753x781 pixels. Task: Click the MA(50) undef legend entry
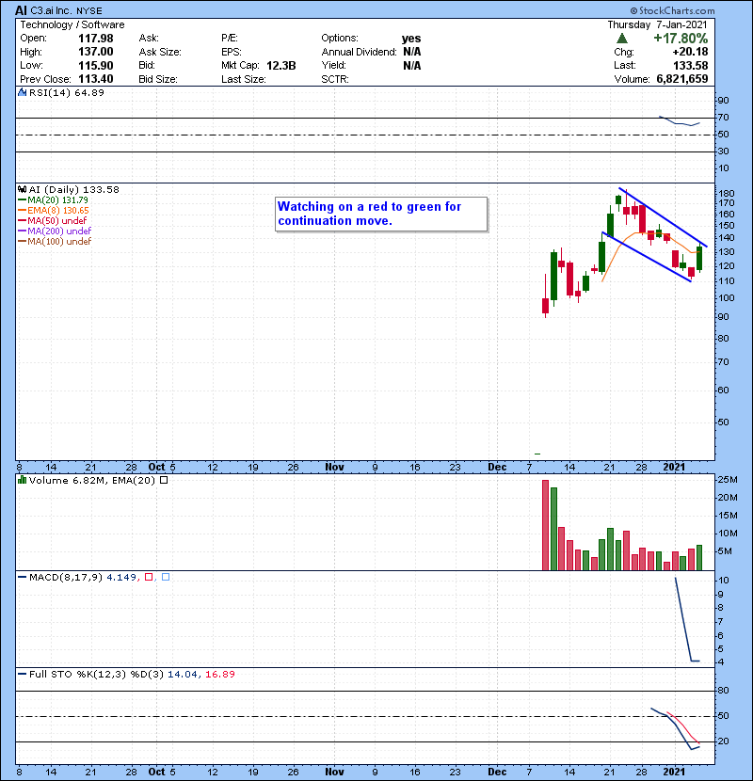coord(56,220)
